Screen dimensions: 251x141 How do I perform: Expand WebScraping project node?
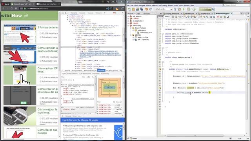tap(128, 25)
